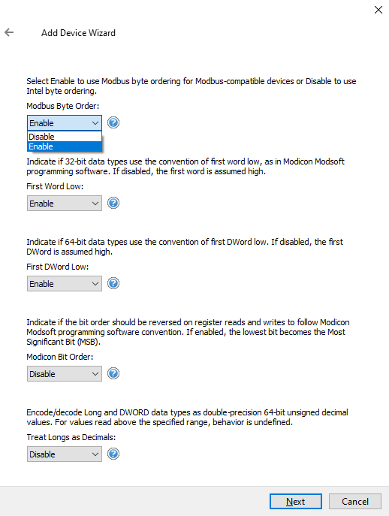389x516 pixels.
Task: Close the Add Device Wizard window
Action: [378, 10]
